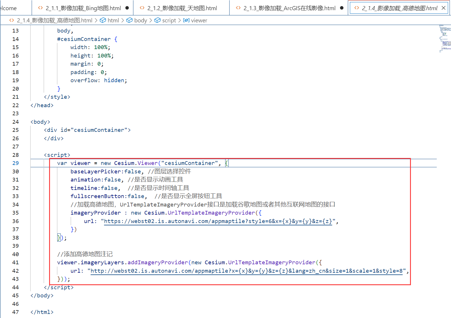Click the minimap code overview
Screen dimensions: 451x318
point(445,38)
